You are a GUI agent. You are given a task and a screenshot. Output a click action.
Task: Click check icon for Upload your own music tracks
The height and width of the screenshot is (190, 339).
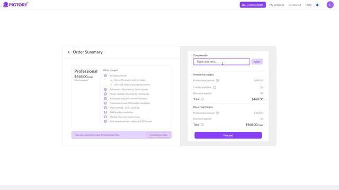pyautogui.click(x=105, y=117)
